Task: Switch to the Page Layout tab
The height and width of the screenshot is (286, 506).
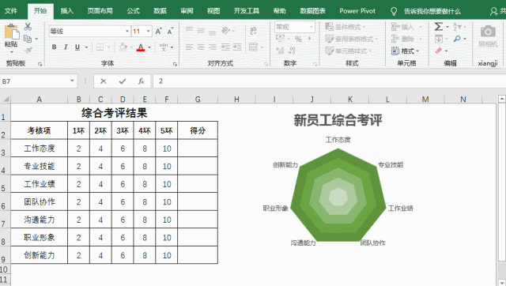Action: point(100,11)
